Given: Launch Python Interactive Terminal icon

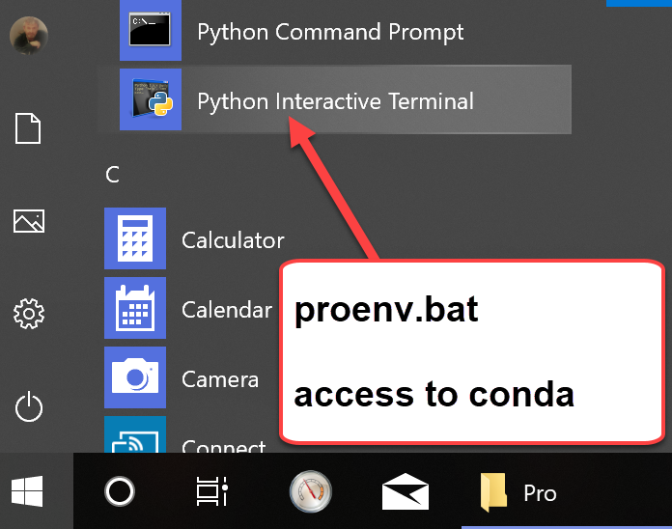Looking at the screenshot, I should (151, 99).
